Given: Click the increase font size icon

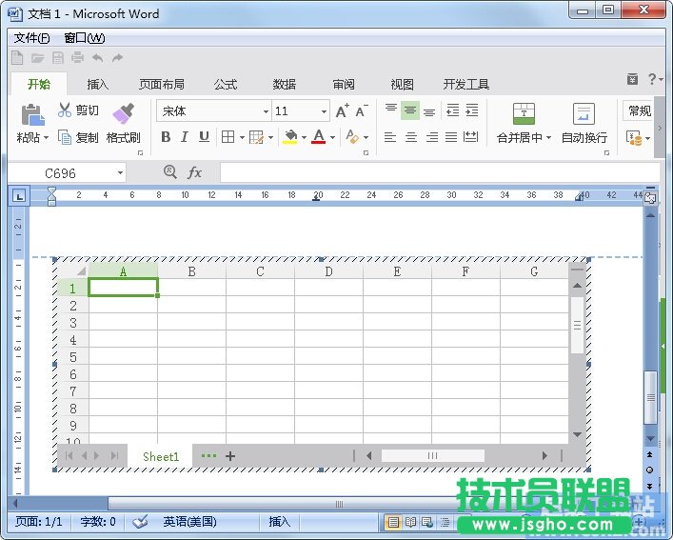Looking at the screenshot, I should pos(342,111).
